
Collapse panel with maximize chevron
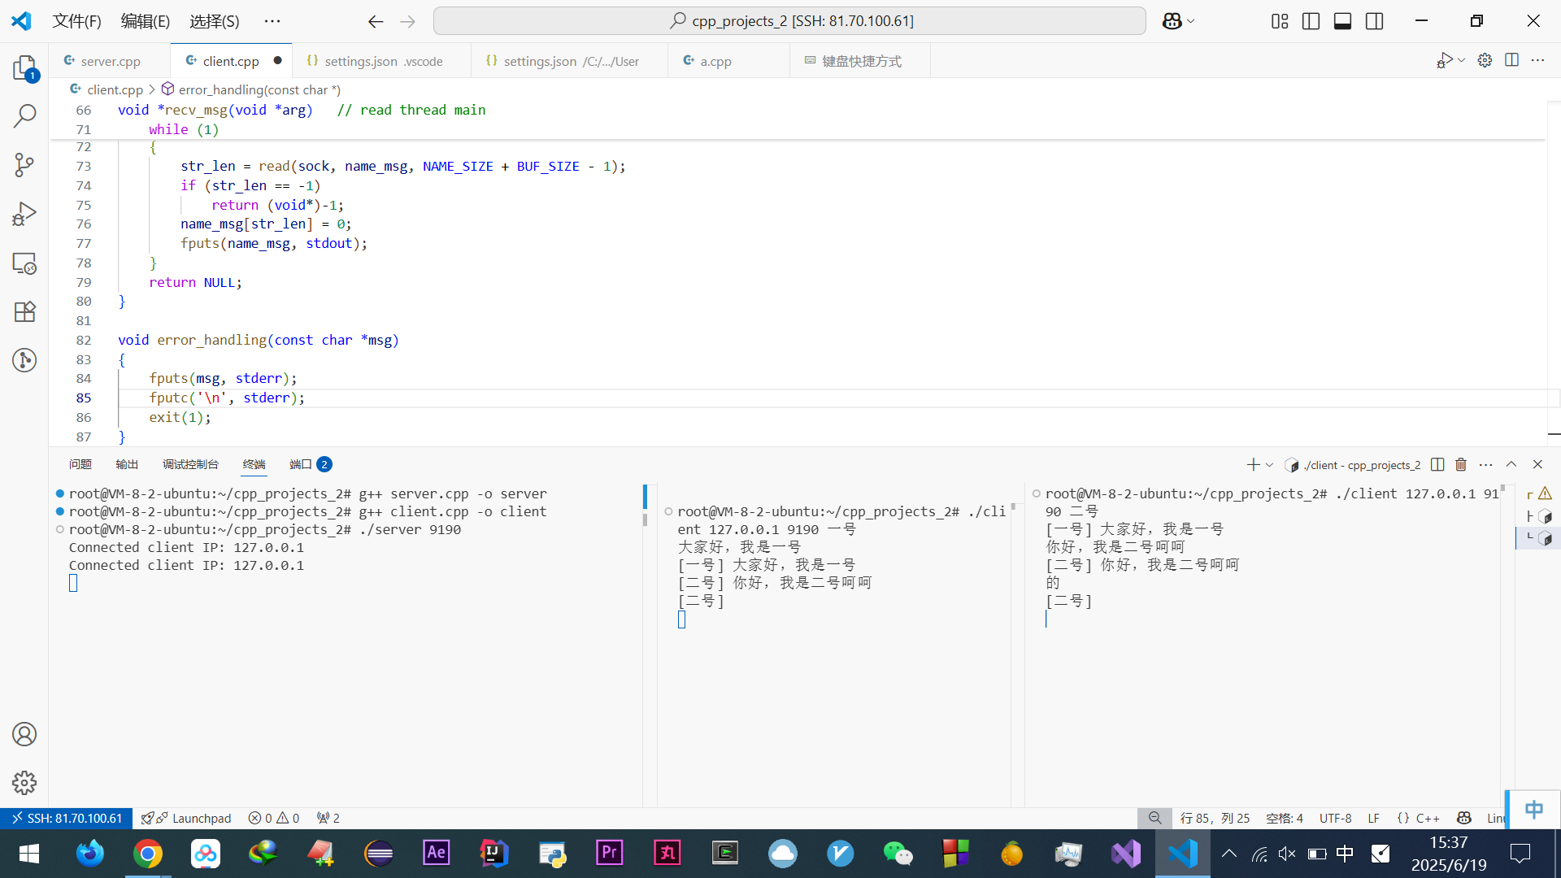coord(1511,464)
